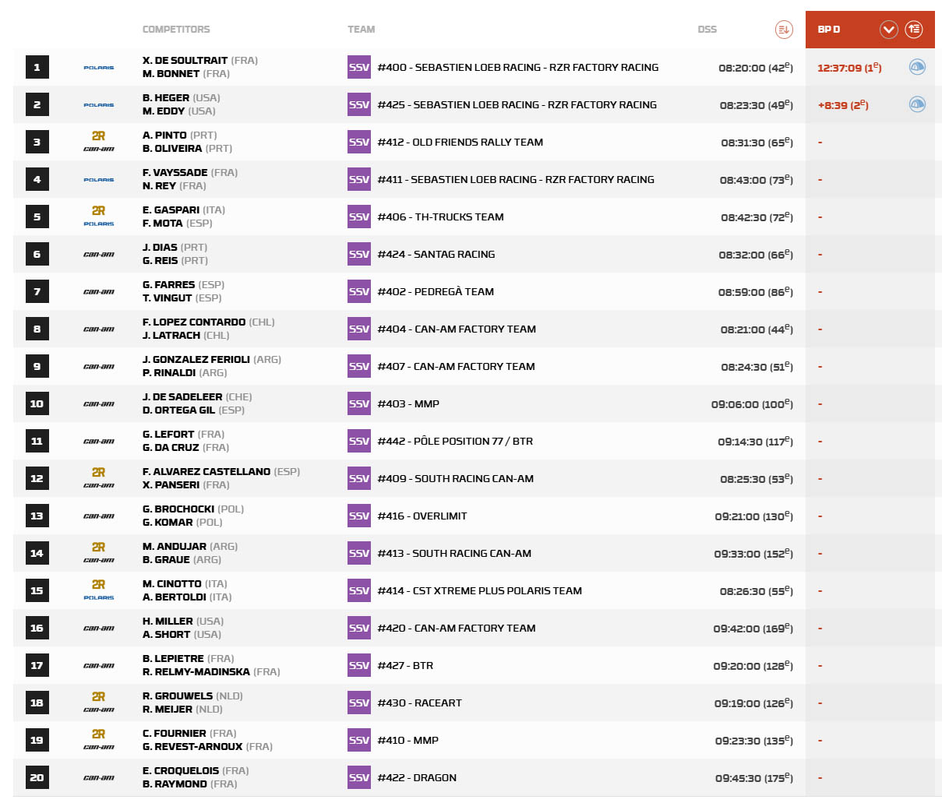Click team #413 - SOUTH RACING CAN-AM
This screenshot has height=803, width=942.
tap(455, 553)
